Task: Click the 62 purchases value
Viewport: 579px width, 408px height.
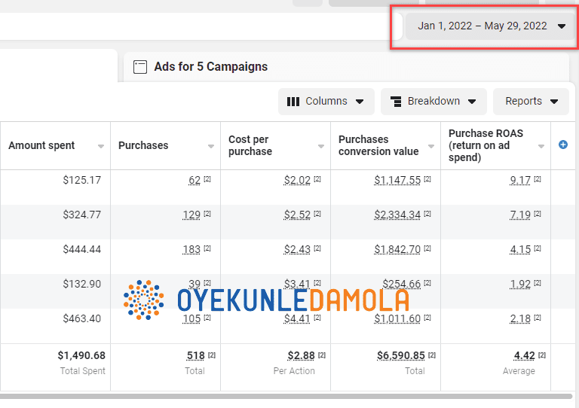Action: pos(195,180)
